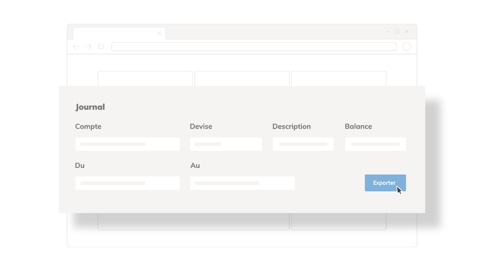Open the Au date field
The width and height of the screenshot is (484, 271).
click(243, 183)
